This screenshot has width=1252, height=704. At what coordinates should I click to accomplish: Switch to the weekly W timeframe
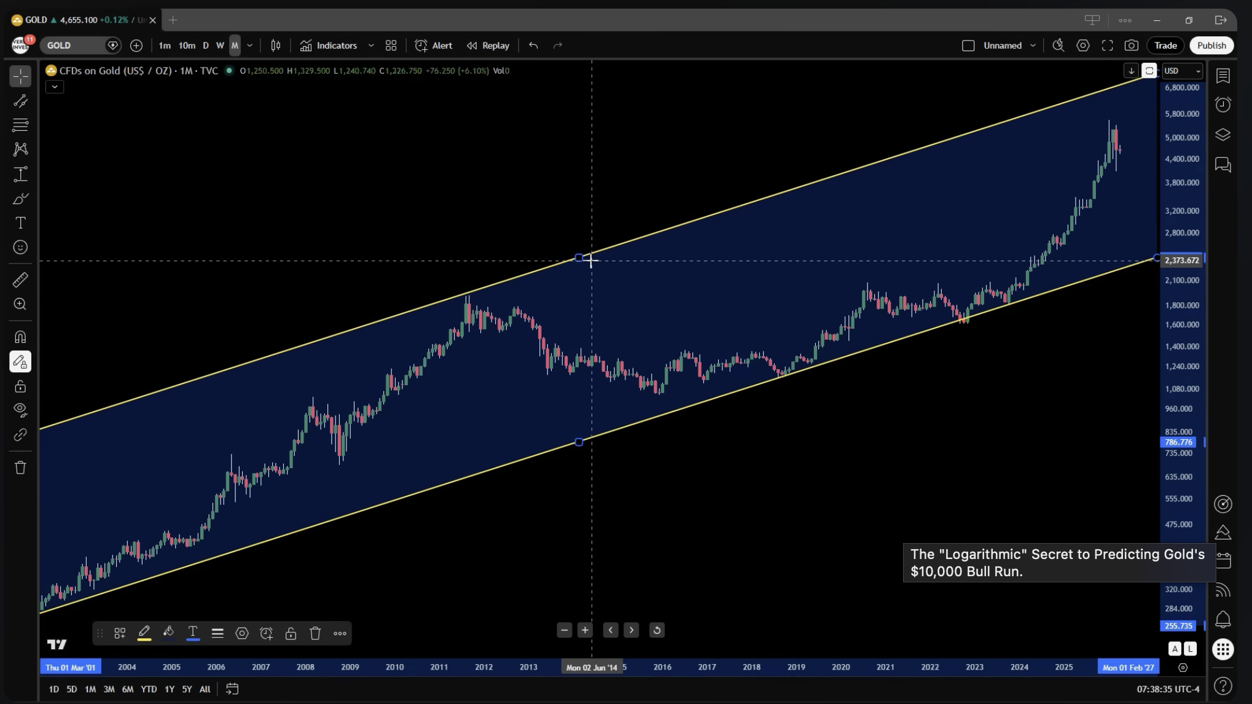click(220, 45)
